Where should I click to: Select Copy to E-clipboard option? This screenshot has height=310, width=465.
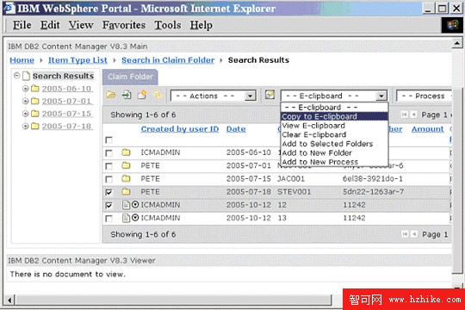[334, 116]
